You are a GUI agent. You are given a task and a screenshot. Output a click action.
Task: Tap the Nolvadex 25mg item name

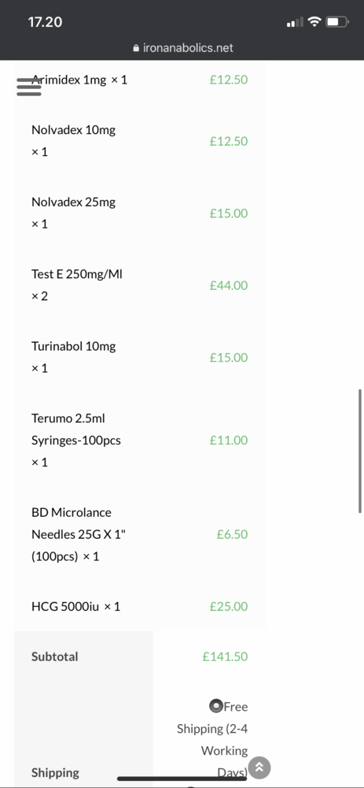pyautogui.click(x=73, y=202)
